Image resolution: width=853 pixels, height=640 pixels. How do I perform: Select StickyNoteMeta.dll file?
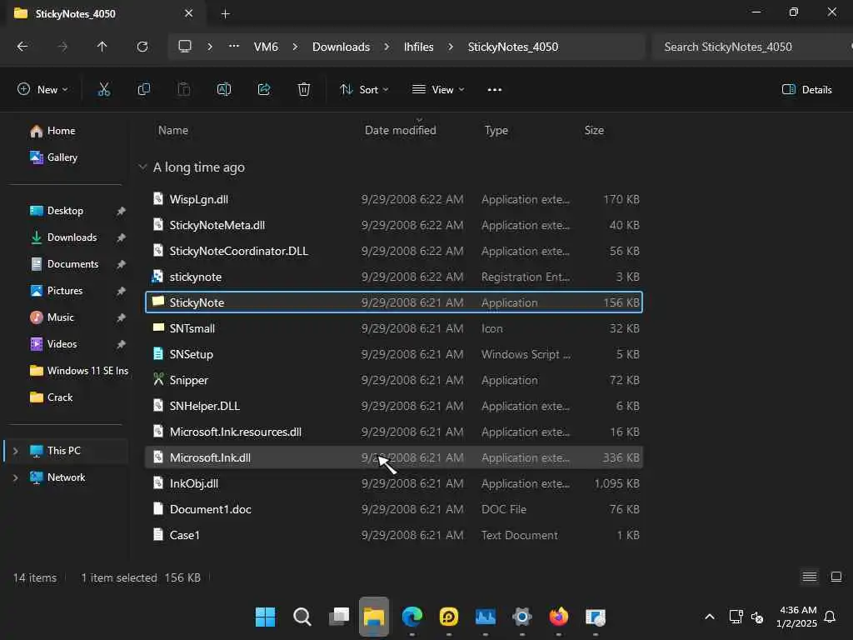point(394,225)
